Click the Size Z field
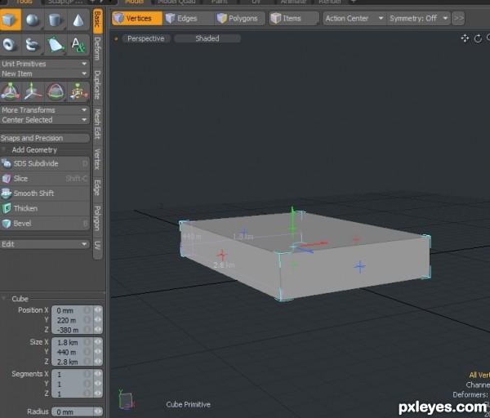This screenshot has height=418, width=490. 72,362
